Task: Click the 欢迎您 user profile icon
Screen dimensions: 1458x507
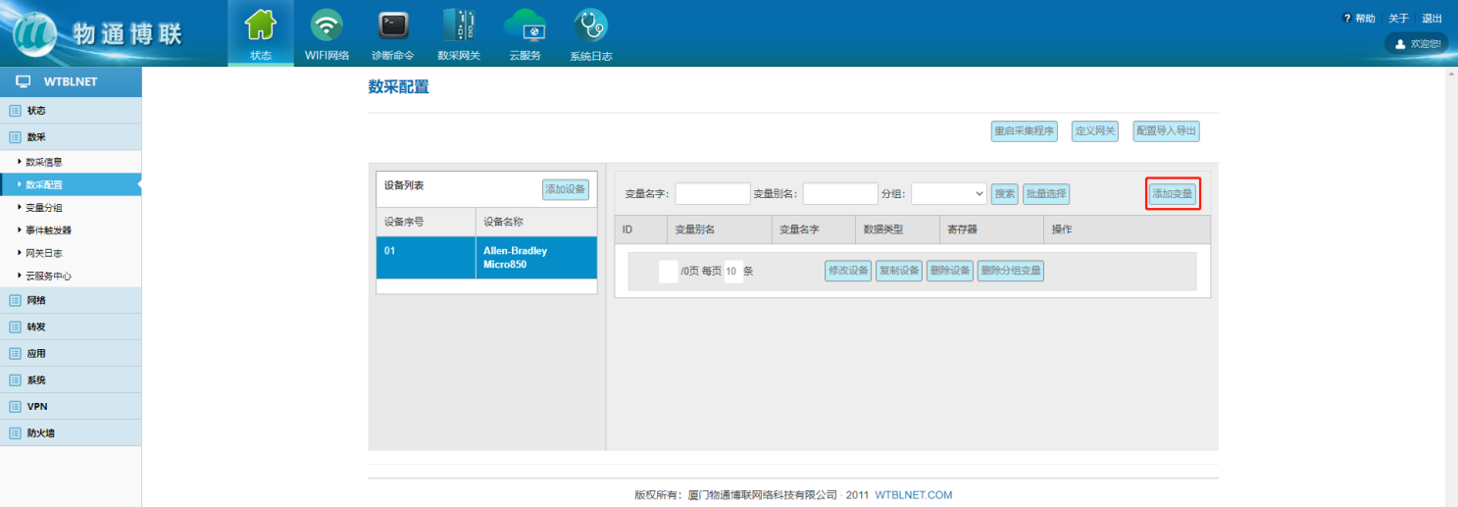Action: (1400, 44)
